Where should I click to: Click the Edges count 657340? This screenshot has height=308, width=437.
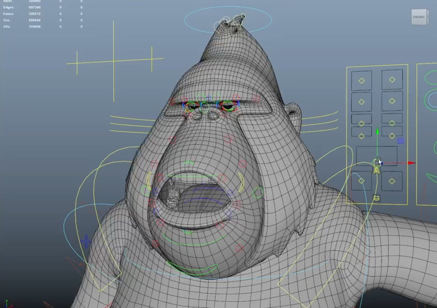[x=35, y=7]
